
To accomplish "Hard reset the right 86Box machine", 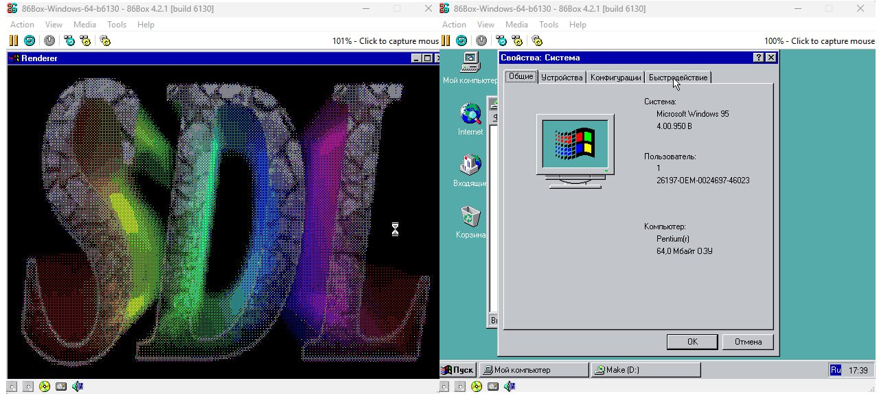I will click(x=462, y=41).
